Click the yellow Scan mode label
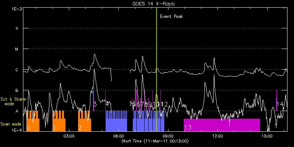Screen dimensions: 294x147 11,124
